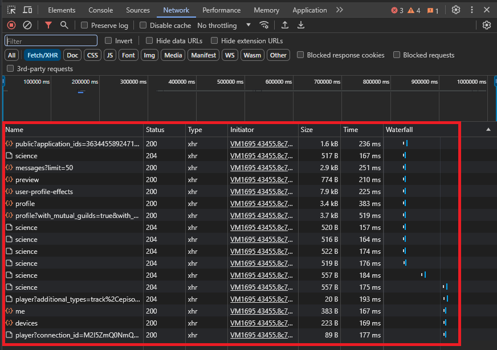Screen dimensions: 497x350
Task: Switch to the Elements tab
Action: pos(62,10)
